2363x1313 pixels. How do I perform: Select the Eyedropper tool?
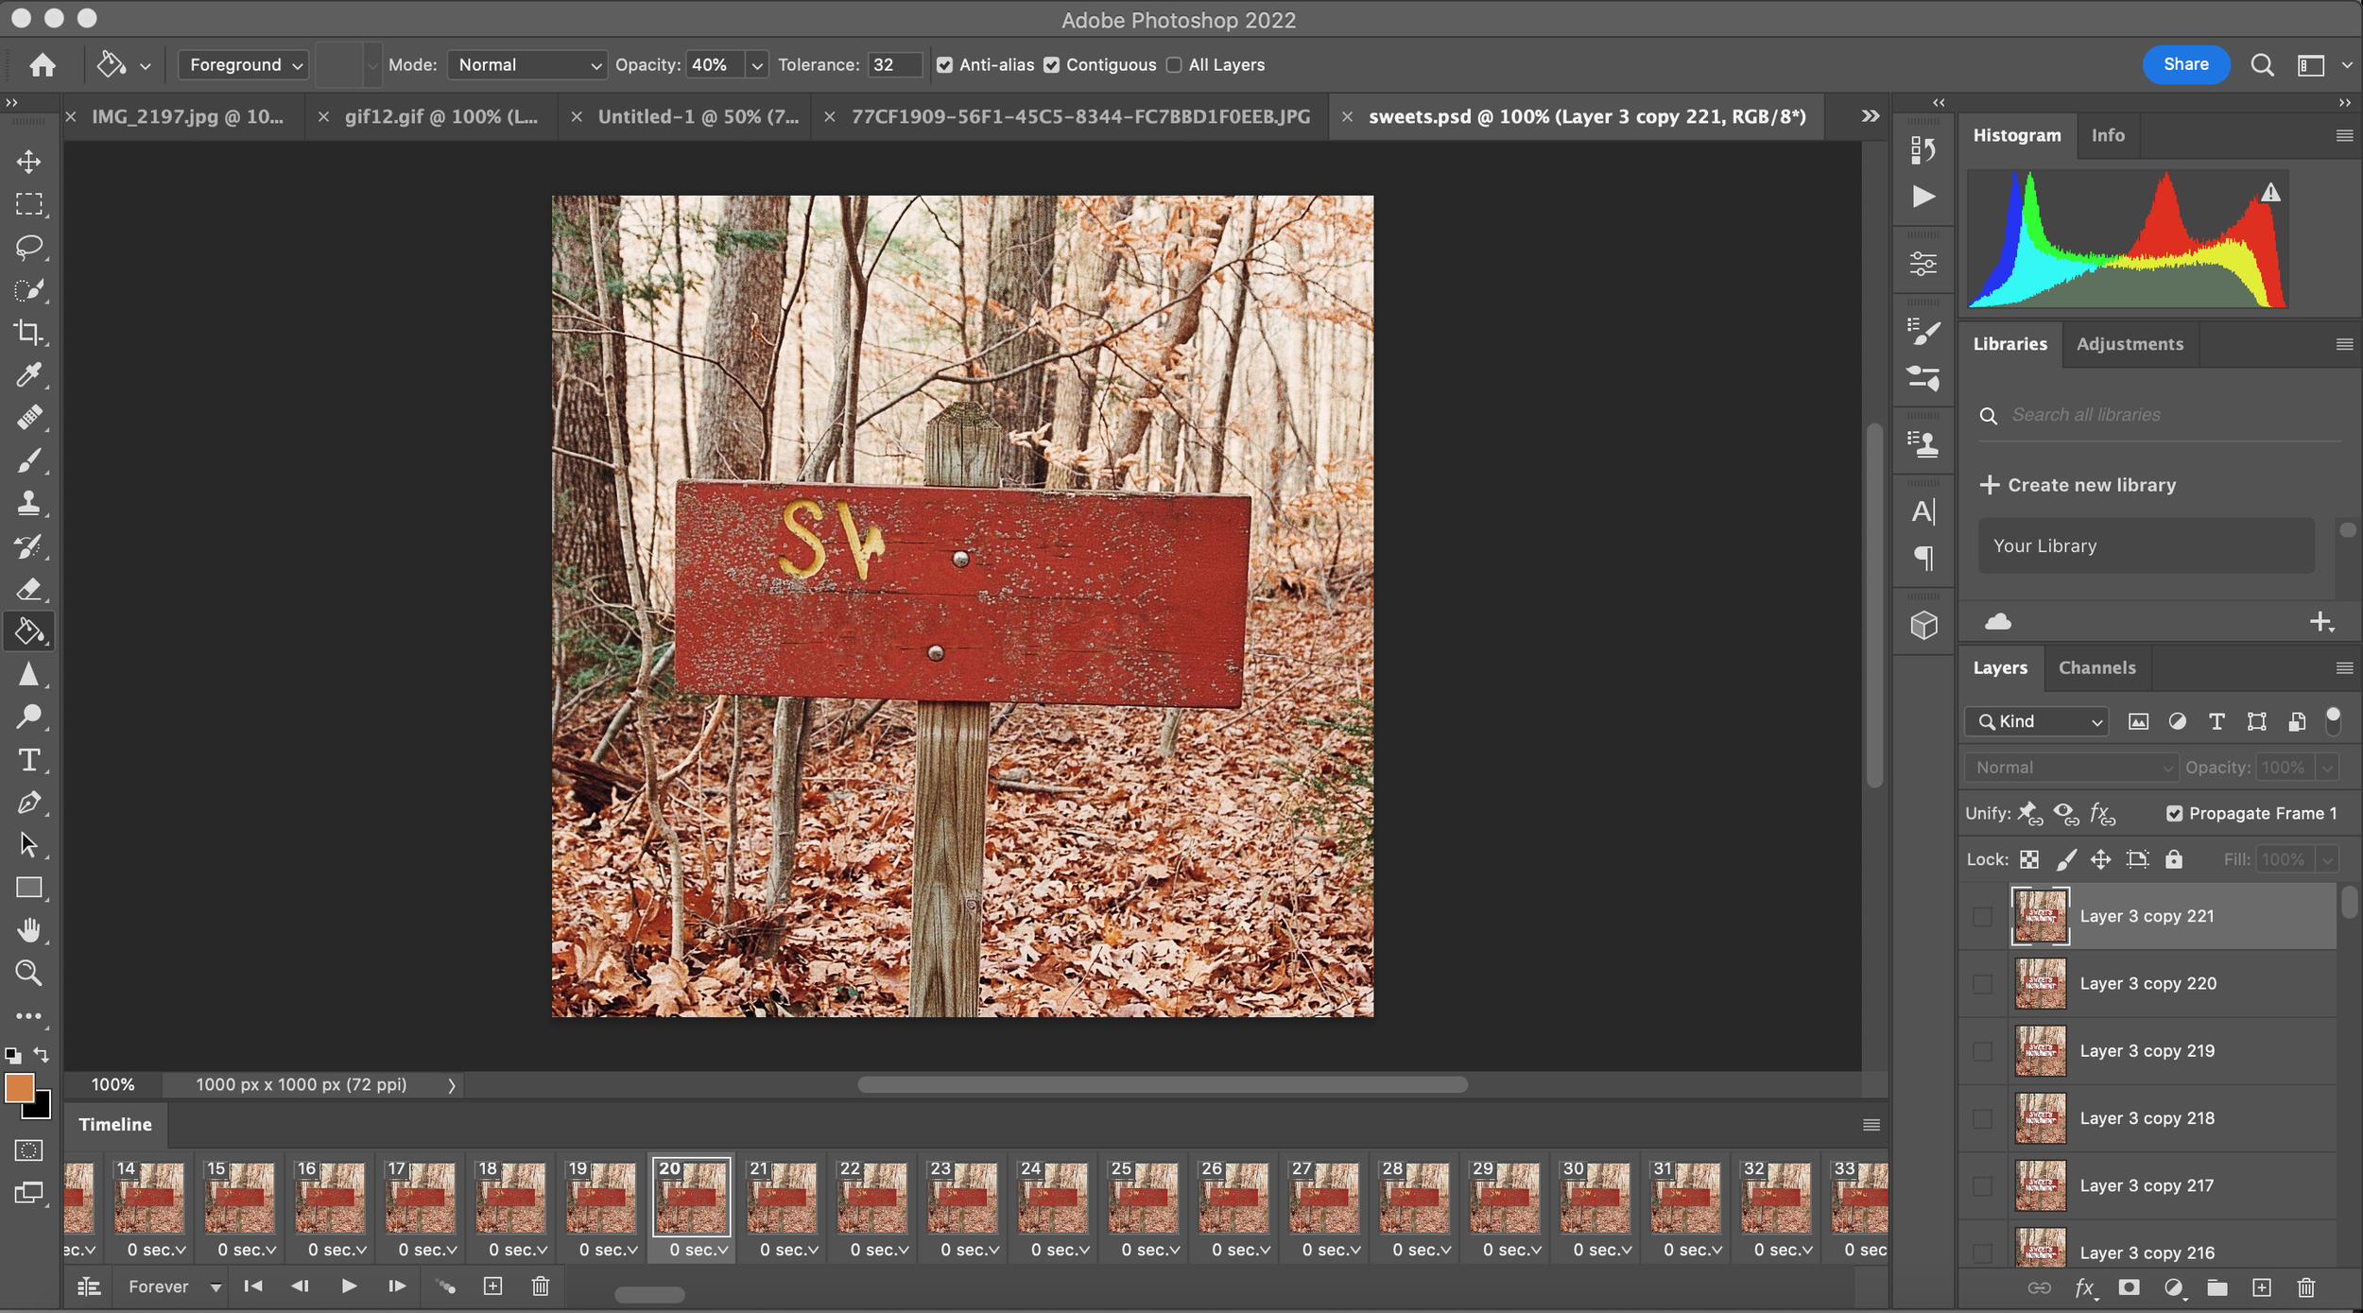28,375
